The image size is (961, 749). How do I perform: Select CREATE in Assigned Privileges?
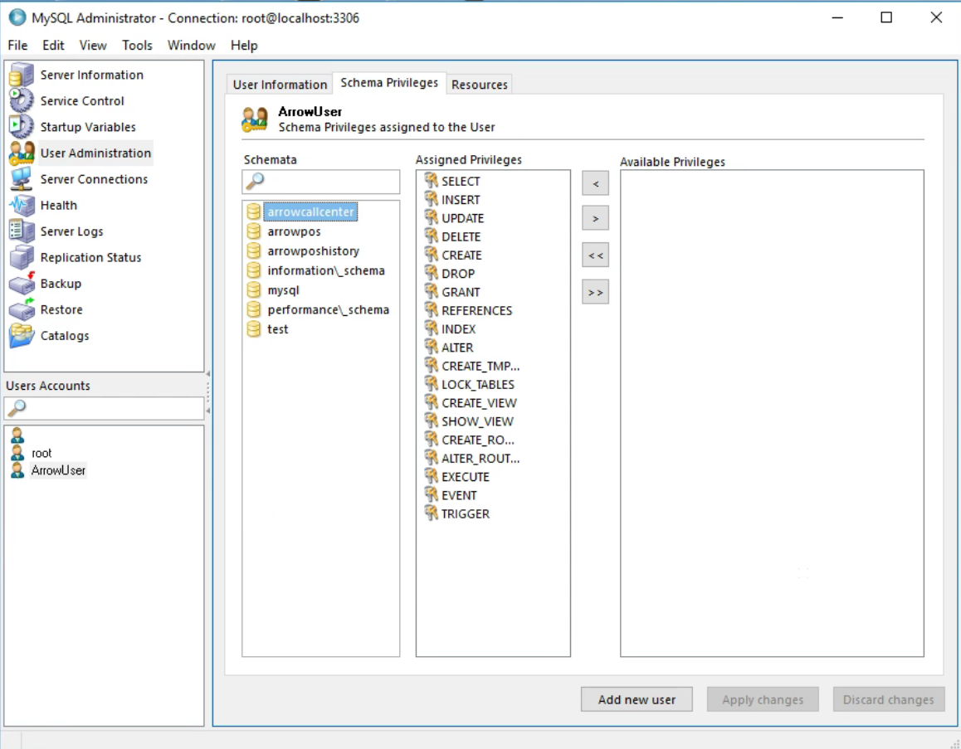coord(461,255)
